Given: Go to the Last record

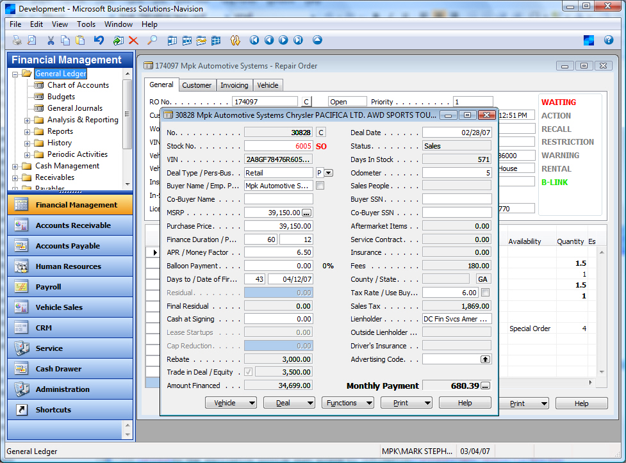Looking at the screenshot, I should (298, 40).
